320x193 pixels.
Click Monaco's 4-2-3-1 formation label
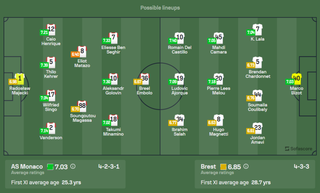(x=109, y=166)
